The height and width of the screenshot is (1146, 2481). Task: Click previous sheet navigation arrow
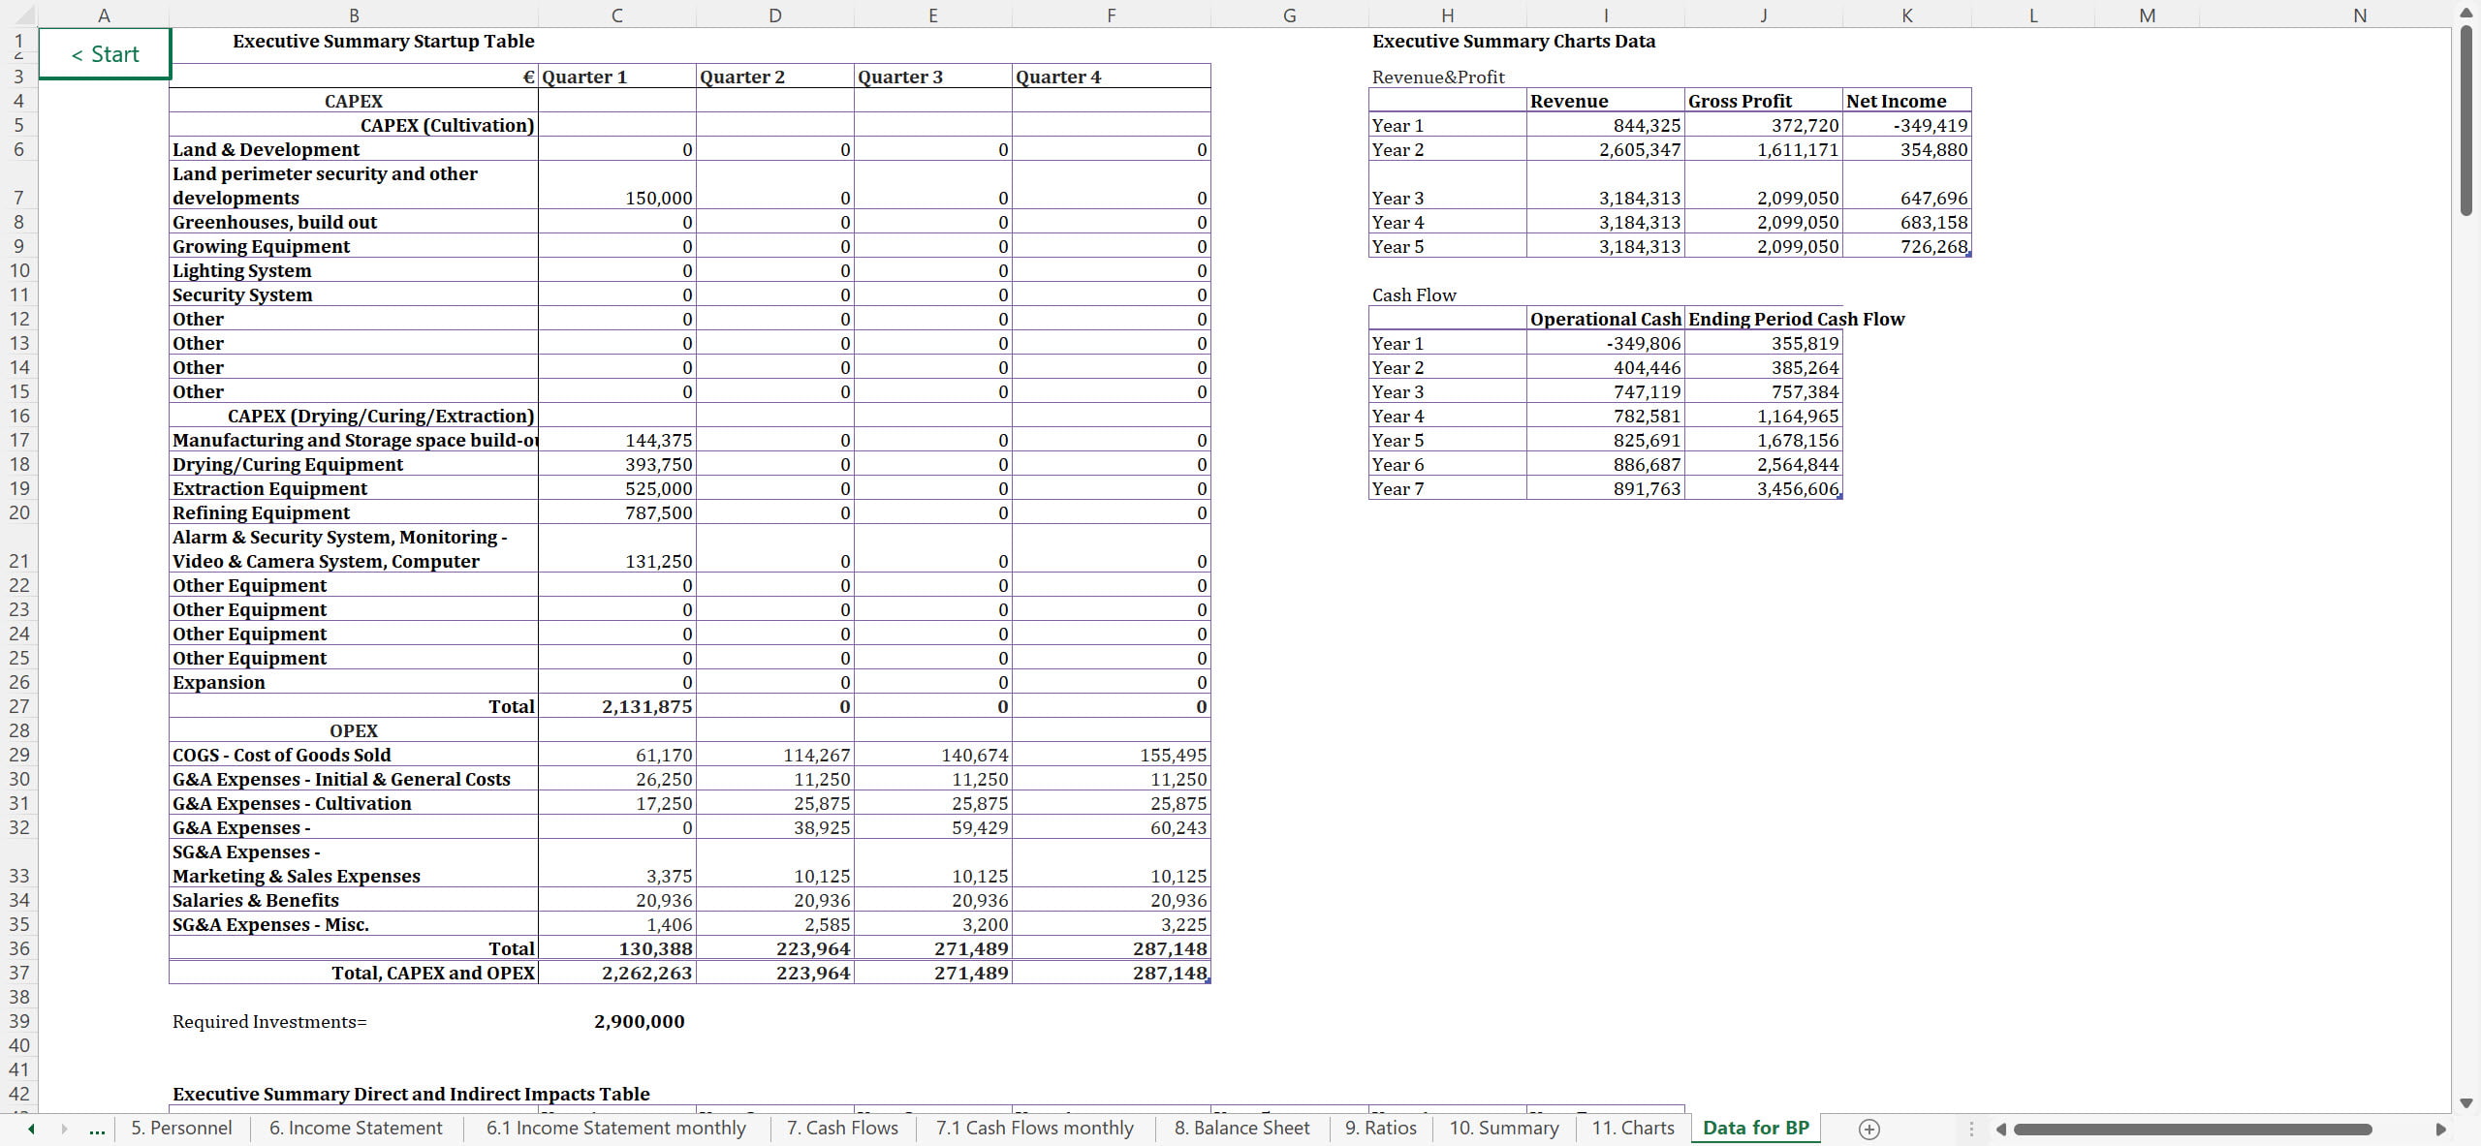tap(31, 1129)
